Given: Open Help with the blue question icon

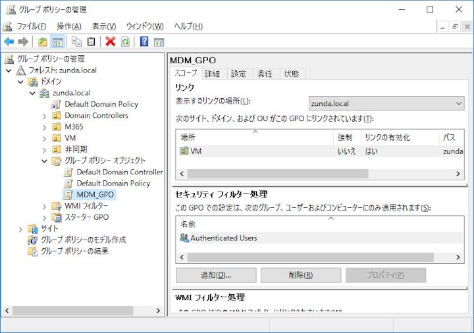Looking at the screenshot, I should 144,41.
